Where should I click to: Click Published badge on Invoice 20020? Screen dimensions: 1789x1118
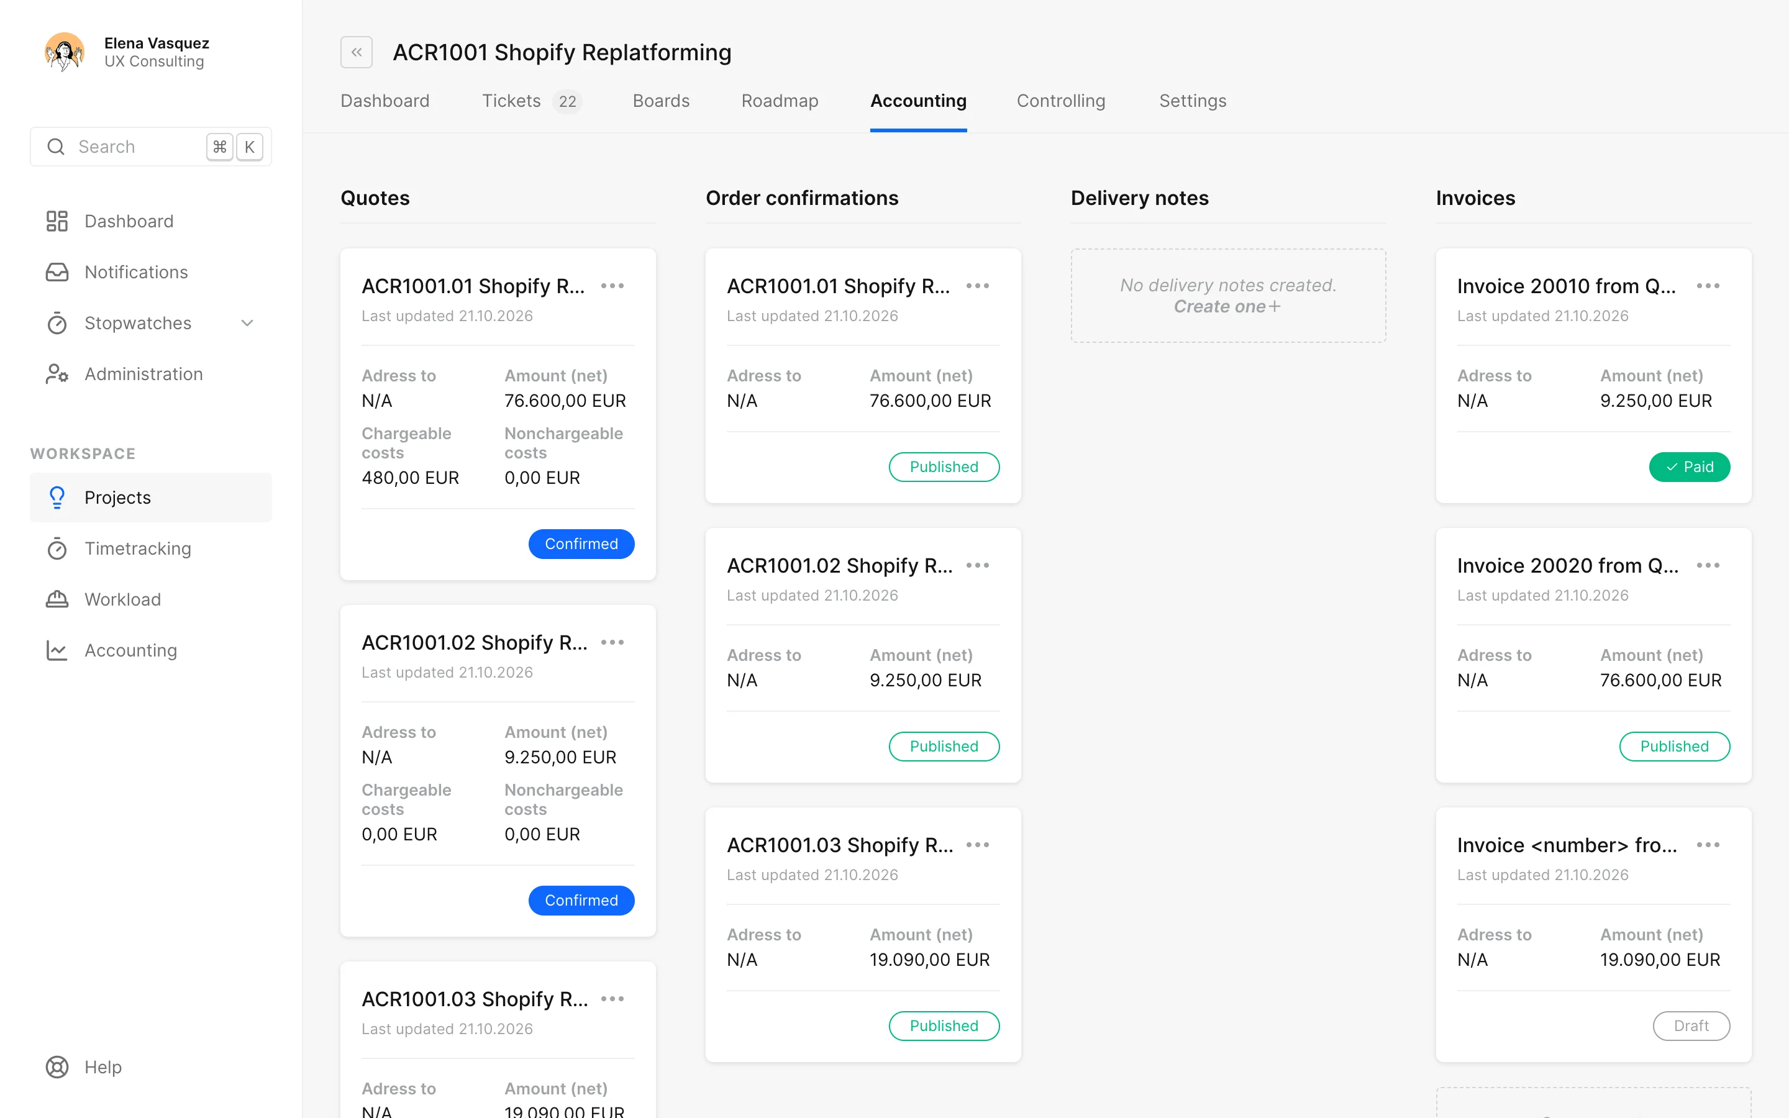1675,746
